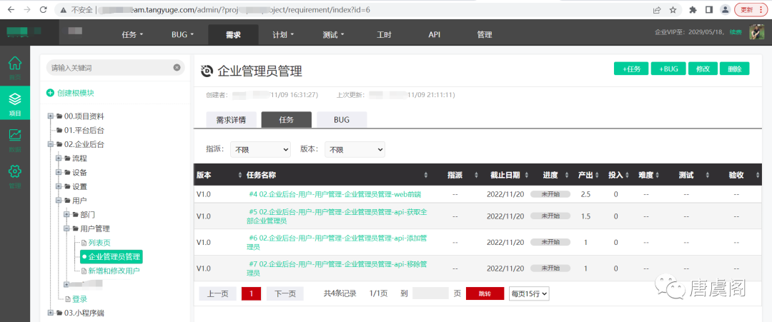Open the browser extensions puzzle icon

coord(693,10)
